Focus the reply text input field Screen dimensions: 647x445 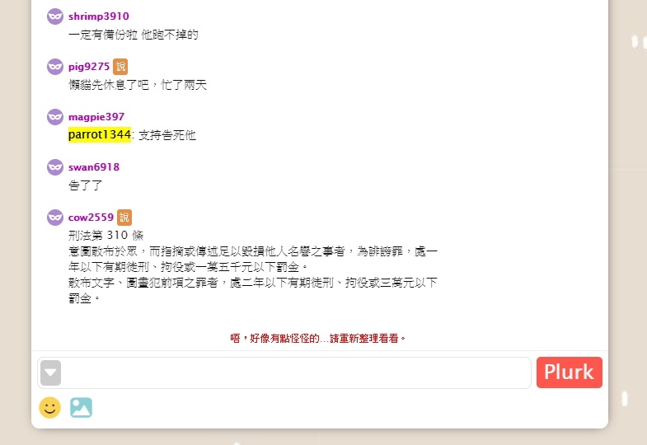[296, 372]
